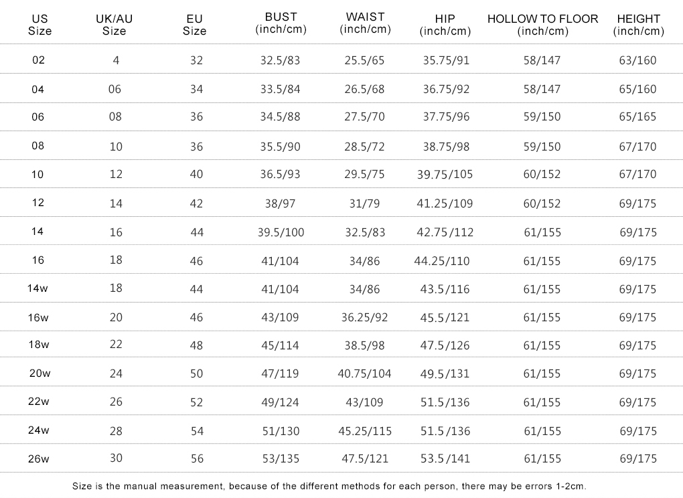Select hip value 39.75/105

coord(445,175)
